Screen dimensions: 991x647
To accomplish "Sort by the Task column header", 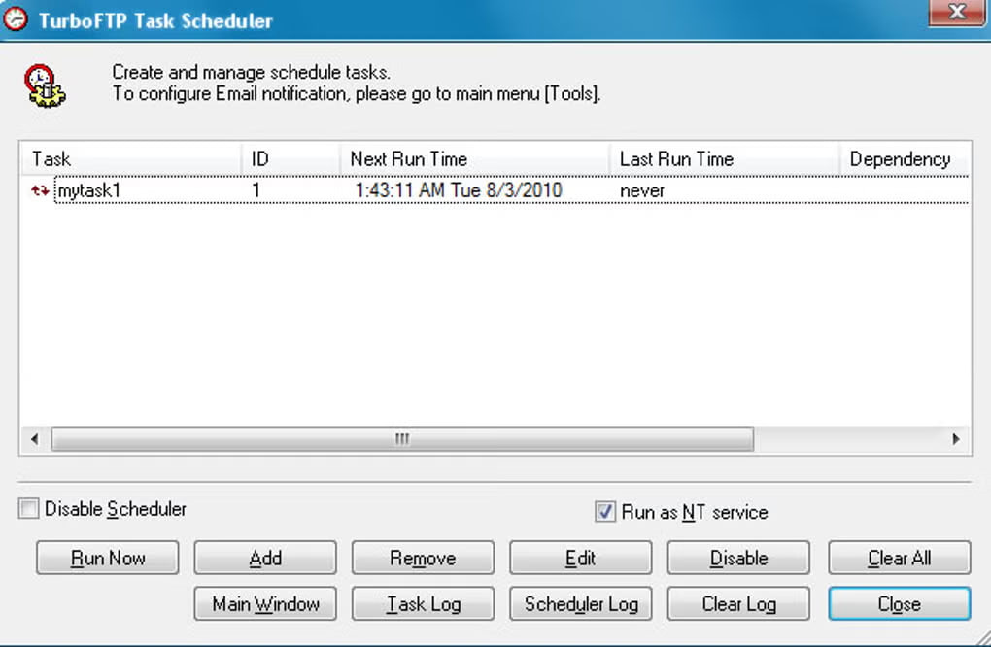I will point(131,158).
